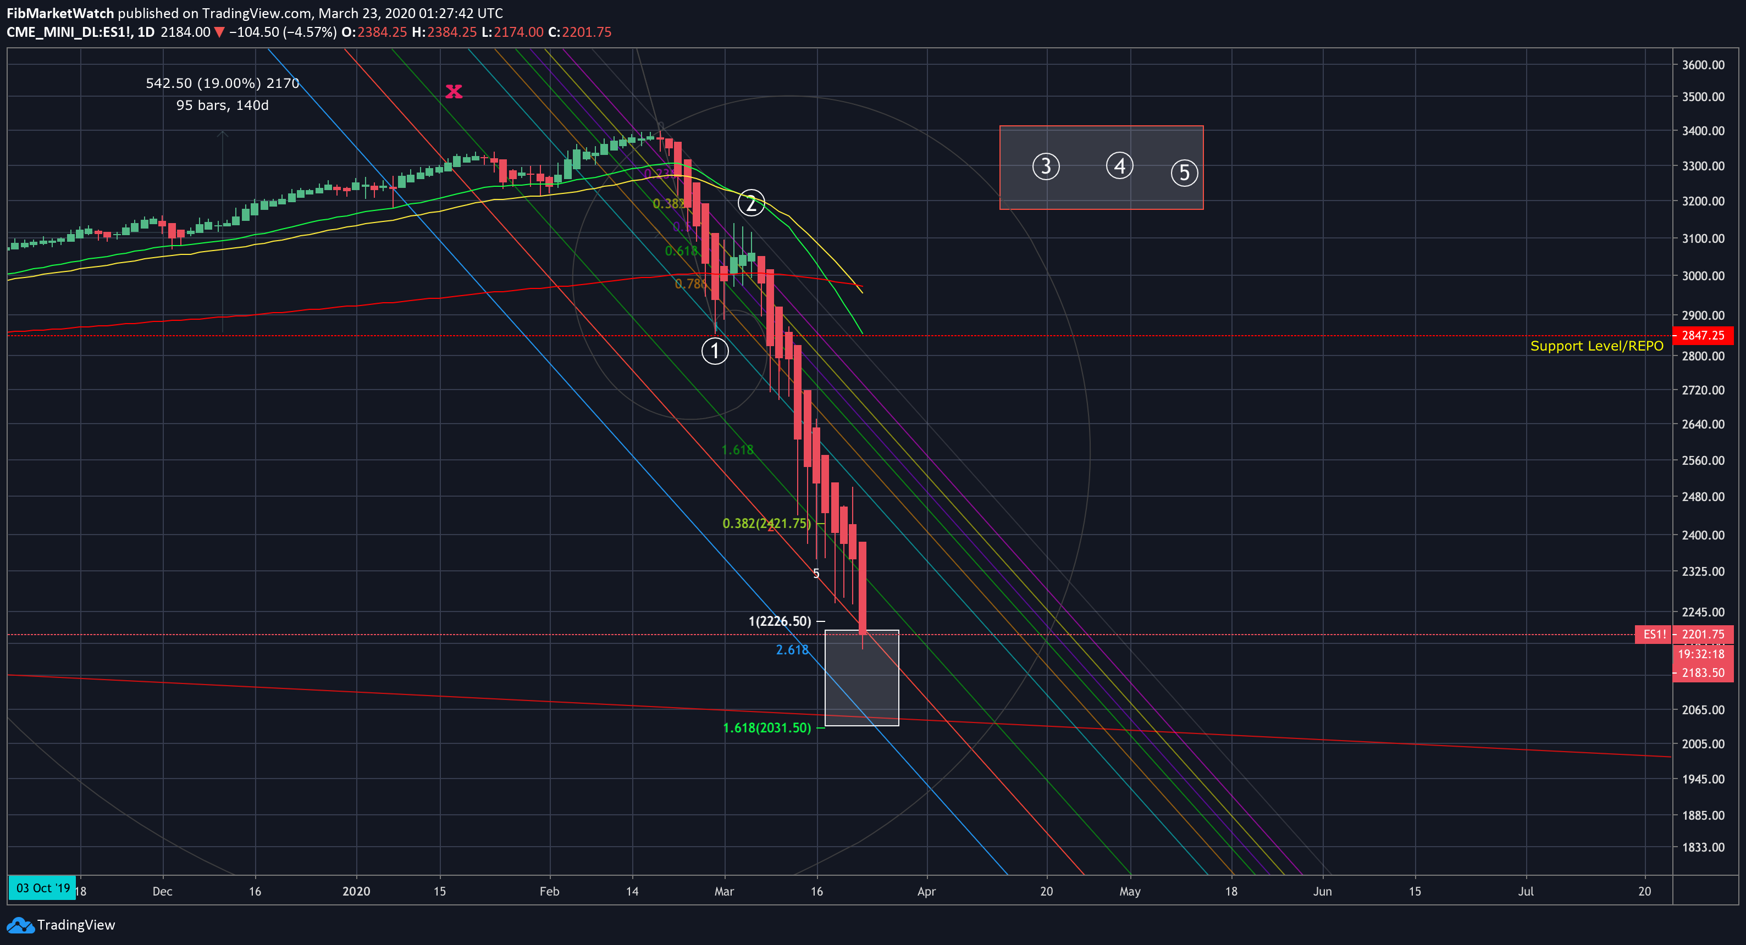The height and width of the screenshot is (945, 1746).
Task: Click the 1.618(2031.50) fib label
Action: coord(766,727)
